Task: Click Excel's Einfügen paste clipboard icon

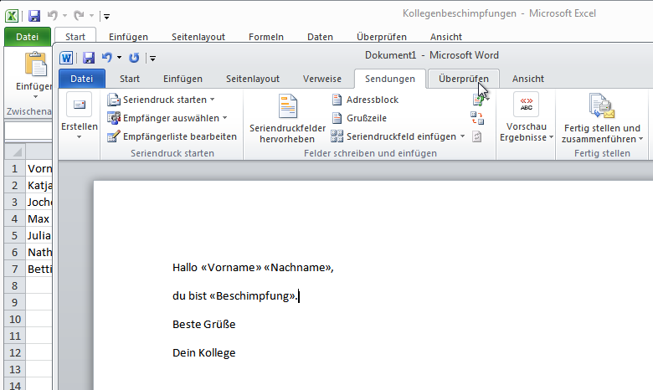Action: [36, 64]
